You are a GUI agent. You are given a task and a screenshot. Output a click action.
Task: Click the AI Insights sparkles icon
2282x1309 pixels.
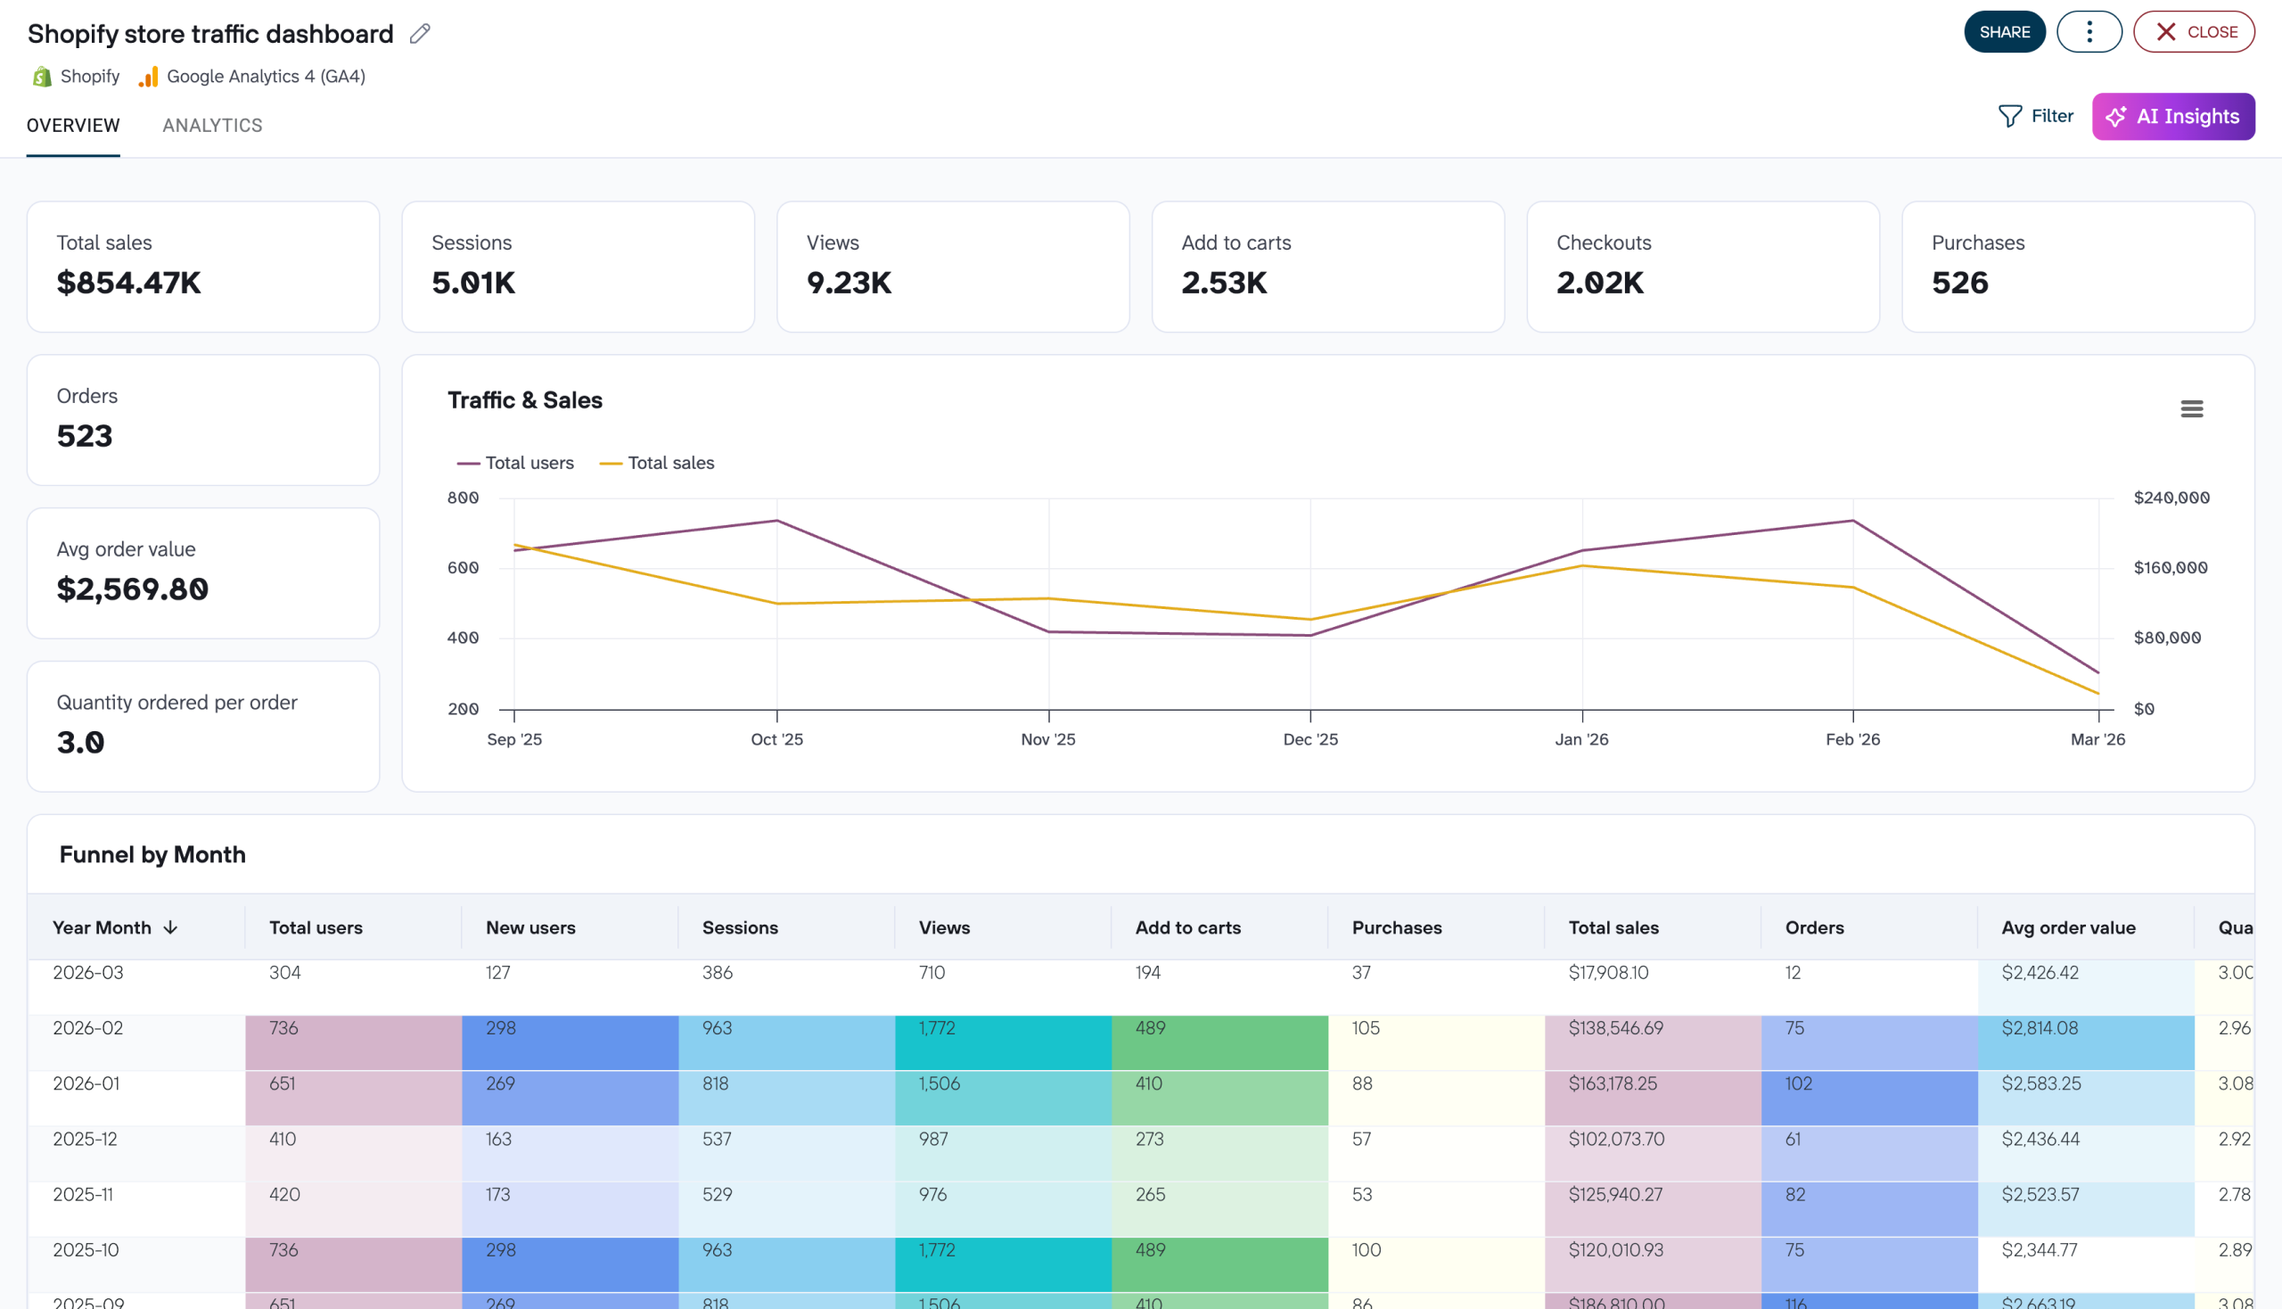[x=2115, y=116]
